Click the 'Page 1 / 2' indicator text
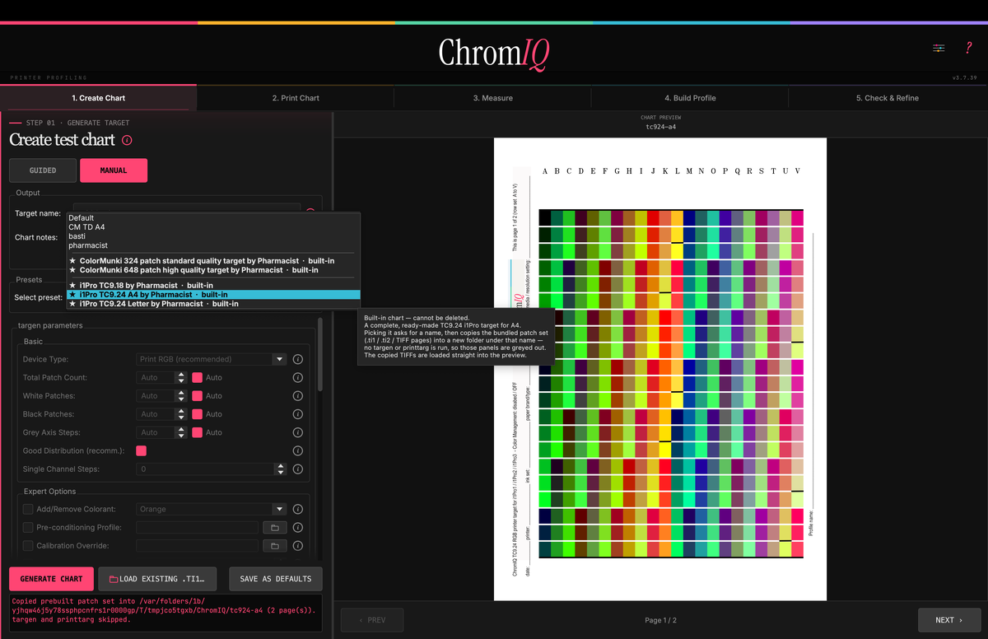 [660, 620]
